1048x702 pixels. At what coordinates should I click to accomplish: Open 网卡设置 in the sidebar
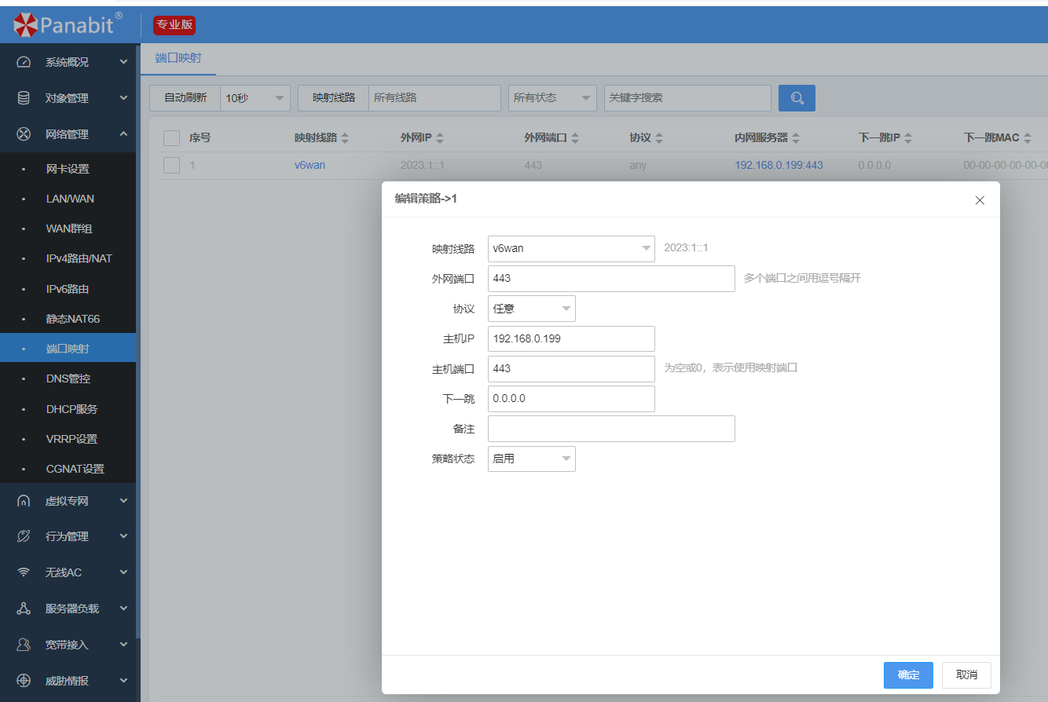[x=68, y=169]
